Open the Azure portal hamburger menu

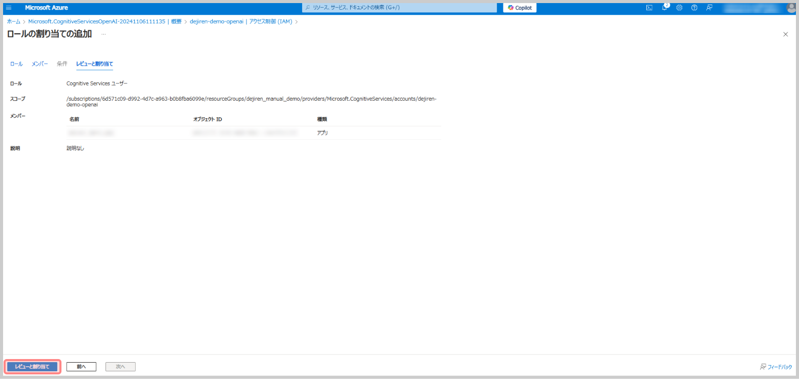9,8
